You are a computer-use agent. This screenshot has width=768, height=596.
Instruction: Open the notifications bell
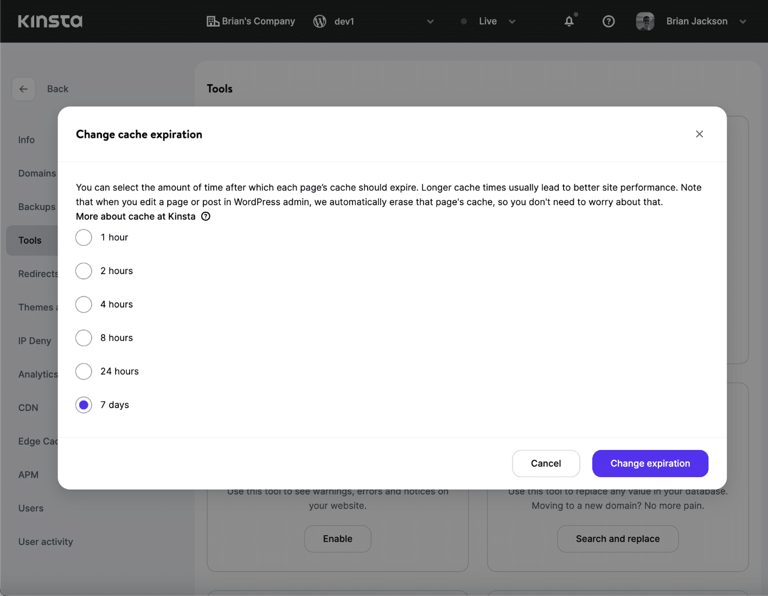click(569, 21)
